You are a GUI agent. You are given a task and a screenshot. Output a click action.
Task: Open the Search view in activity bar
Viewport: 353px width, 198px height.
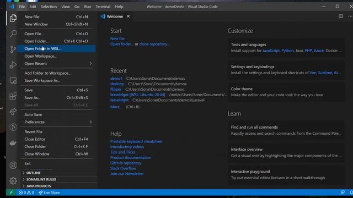(x=13, y=34)
